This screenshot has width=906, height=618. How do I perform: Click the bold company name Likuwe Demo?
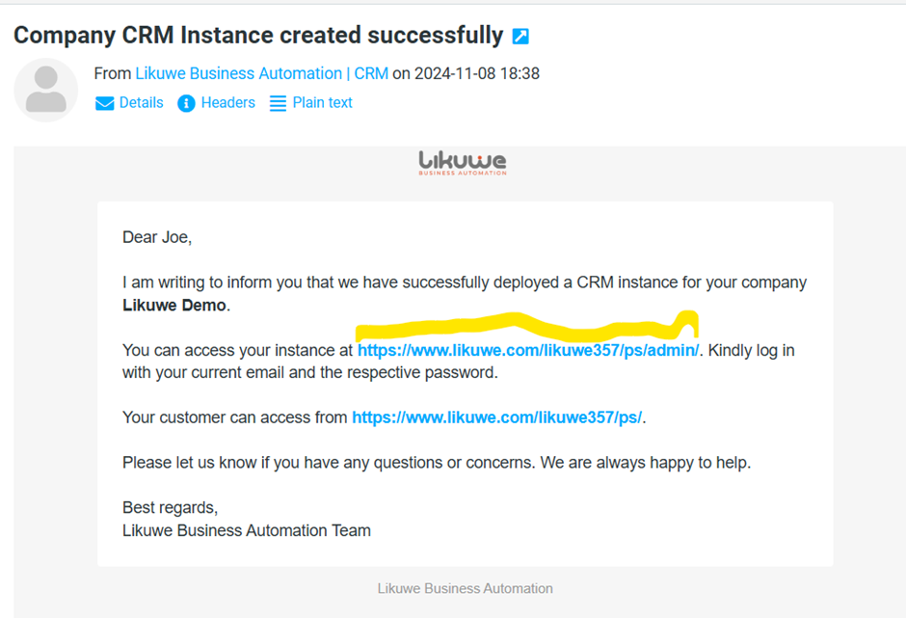click(x=175, y=305)
